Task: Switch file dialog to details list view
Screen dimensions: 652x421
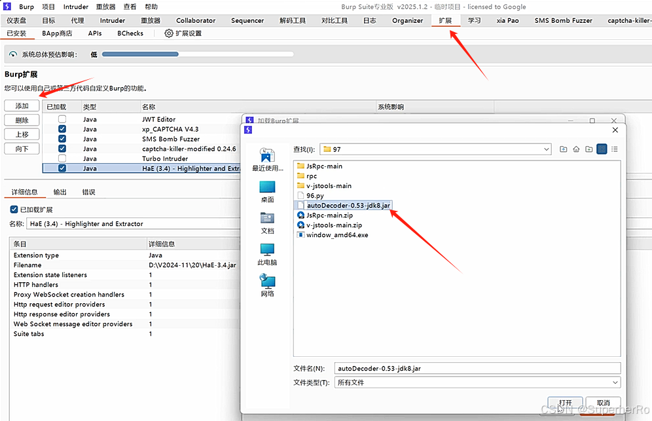Action: 615,149
